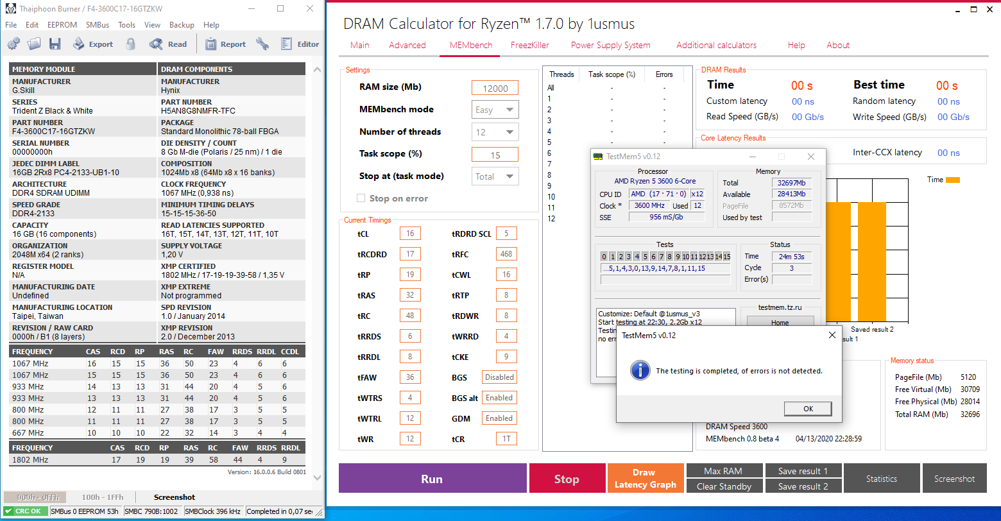Switch to the Advanced tab
This screenshot has height=521, width=1001.
[407, 45]
